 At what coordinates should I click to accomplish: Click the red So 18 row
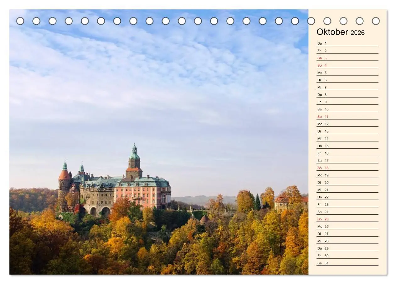[x=347, y=168]
